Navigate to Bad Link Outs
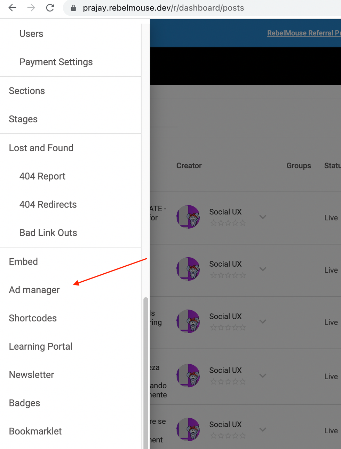 point(48,233)
